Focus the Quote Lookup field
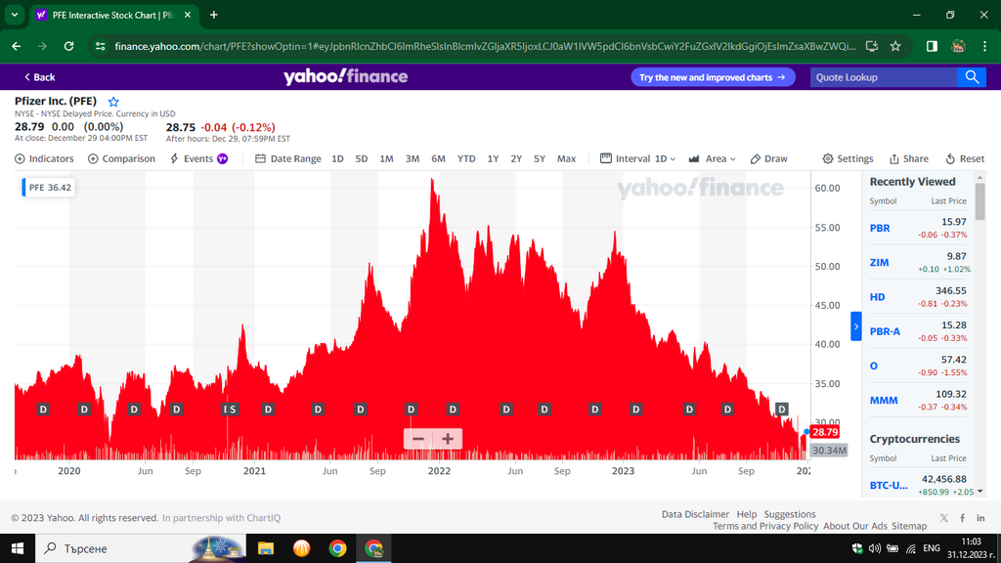Viewport: 1001px width, 563px height. pos(884,77)
